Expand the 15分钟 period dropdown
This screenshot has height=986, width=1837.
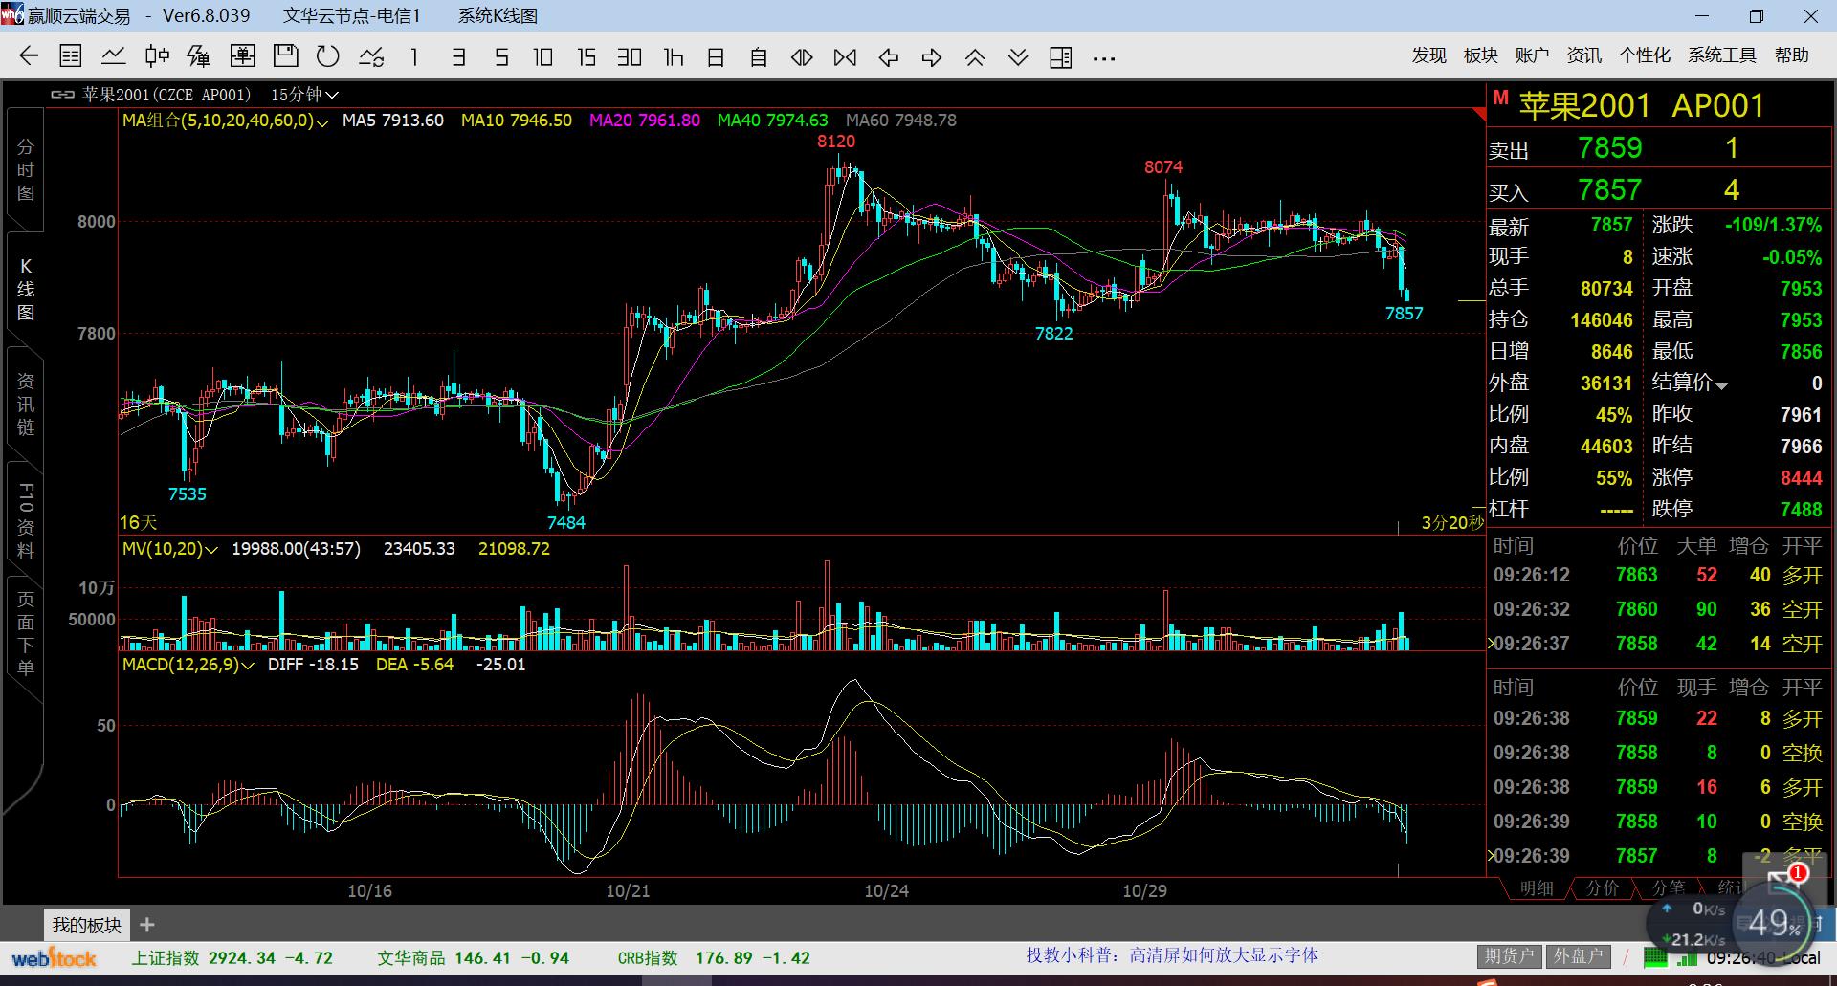pyautogui.click(x=304, y=95)
